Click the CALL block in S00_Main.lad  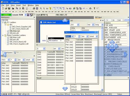coord(56,38)
